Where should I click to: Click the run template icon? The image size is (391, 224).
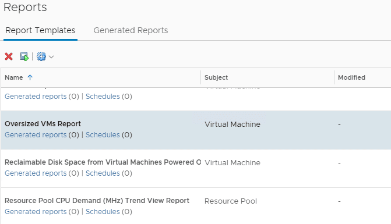pyautogui.click(x=24, y=56)
